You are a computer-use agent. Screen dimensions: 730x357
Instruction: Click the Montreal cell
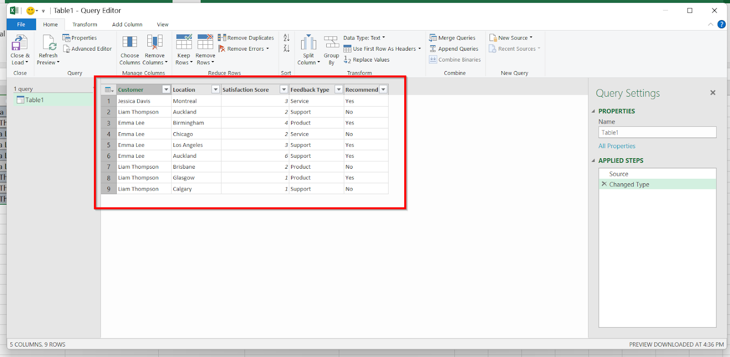tap(196, 101)
